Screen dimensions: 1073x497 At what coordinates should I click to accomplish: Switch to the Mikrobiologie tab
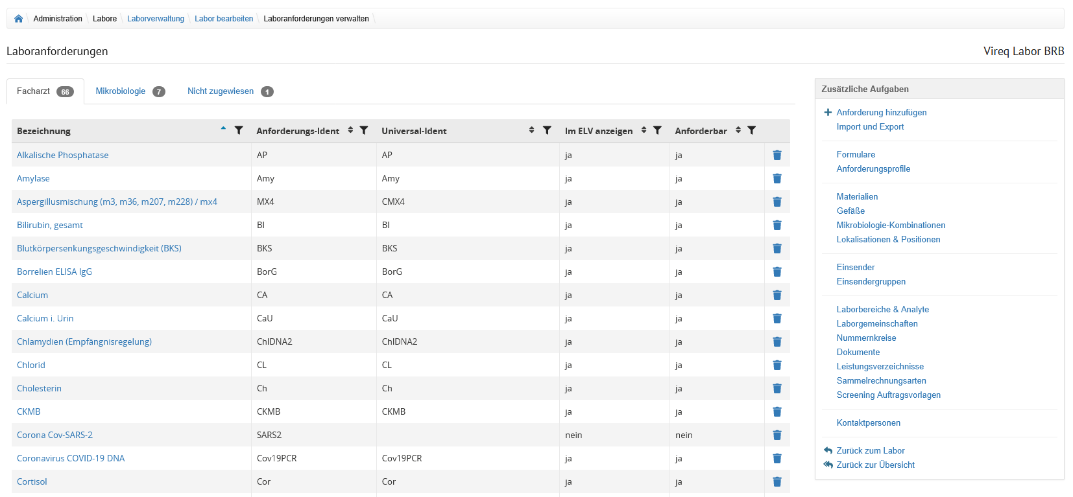pos(121,91)
